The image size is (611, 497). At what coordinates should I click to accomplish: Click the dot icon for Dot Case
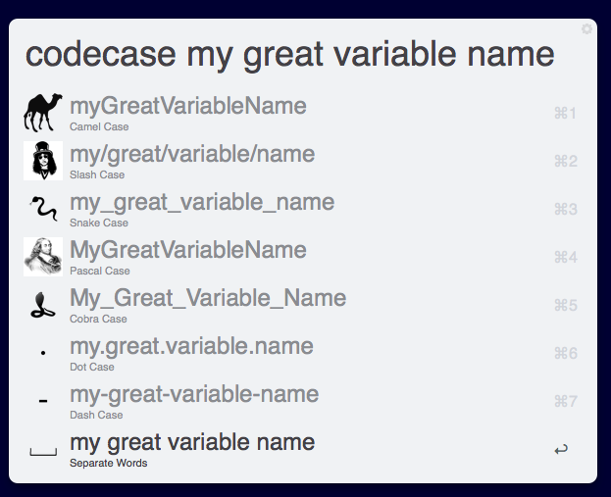click(43, 354)
